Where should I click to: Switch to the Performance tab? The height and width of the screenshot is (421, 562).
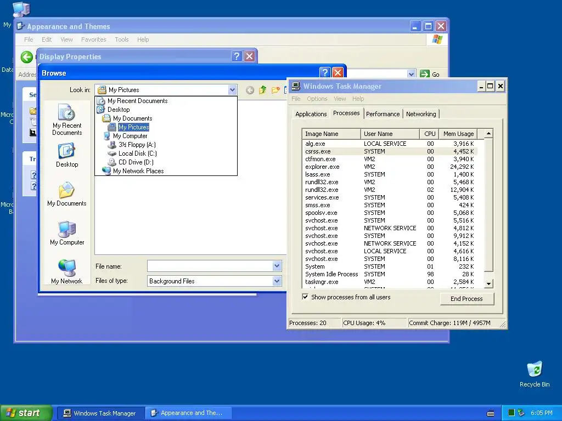pyautogui.click(x=383, y=114)
